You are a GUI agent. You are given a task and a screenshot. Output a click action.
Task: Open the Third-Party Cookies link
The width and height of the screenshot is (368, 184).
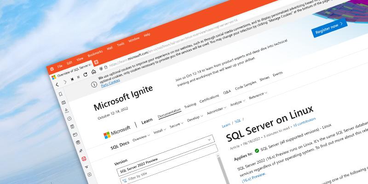pos(110,83)
